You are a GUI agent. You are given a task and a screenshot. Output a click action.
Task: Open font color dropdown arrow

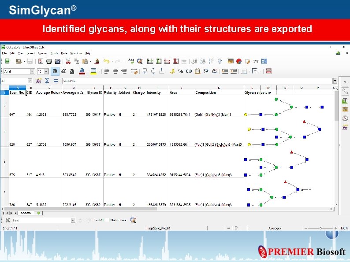88,71
